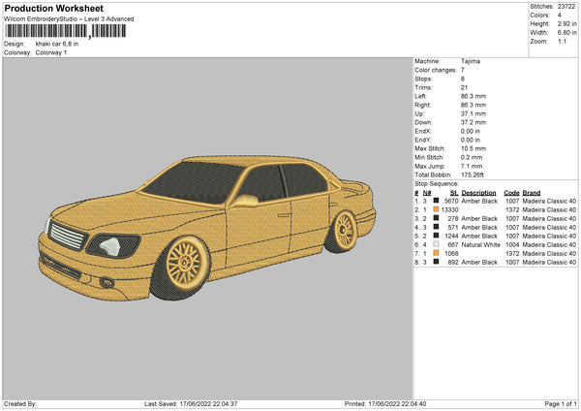Screen dimensions: 581x411
Task: Click the St. column header
Action: pyautogui.click(x=452, y=192)
